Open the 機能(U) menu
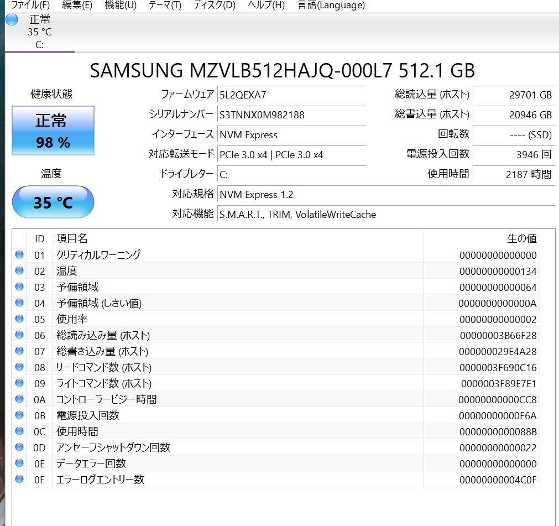The width and height of the screenshot is (559, 526). pos(121,5)
